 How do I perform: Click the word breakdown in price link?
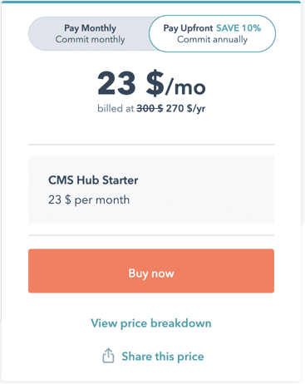click(181, 323)
